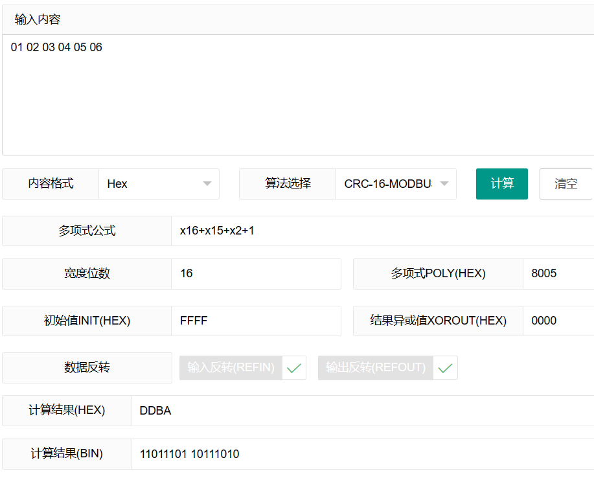The height and width of the screenshot is (480, 594).
Task: Click the 多项式公式 value field
Action: [382, 231]
